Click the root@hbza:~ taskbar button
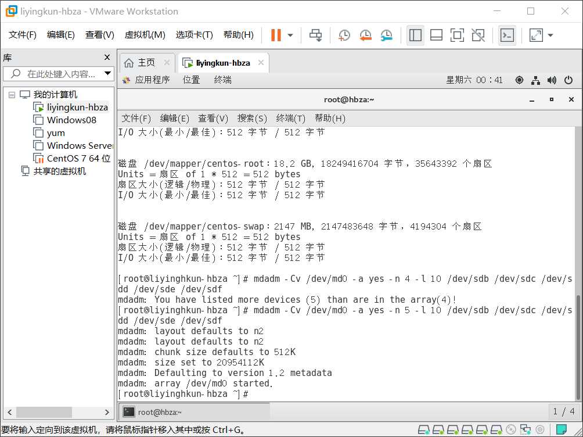The width and height of the screenshot is (583, 437). [x=195, y=411]
